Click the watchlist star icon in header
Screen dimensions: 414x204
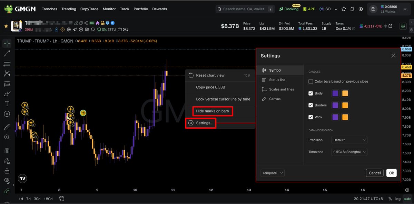[x=344, y=9]
